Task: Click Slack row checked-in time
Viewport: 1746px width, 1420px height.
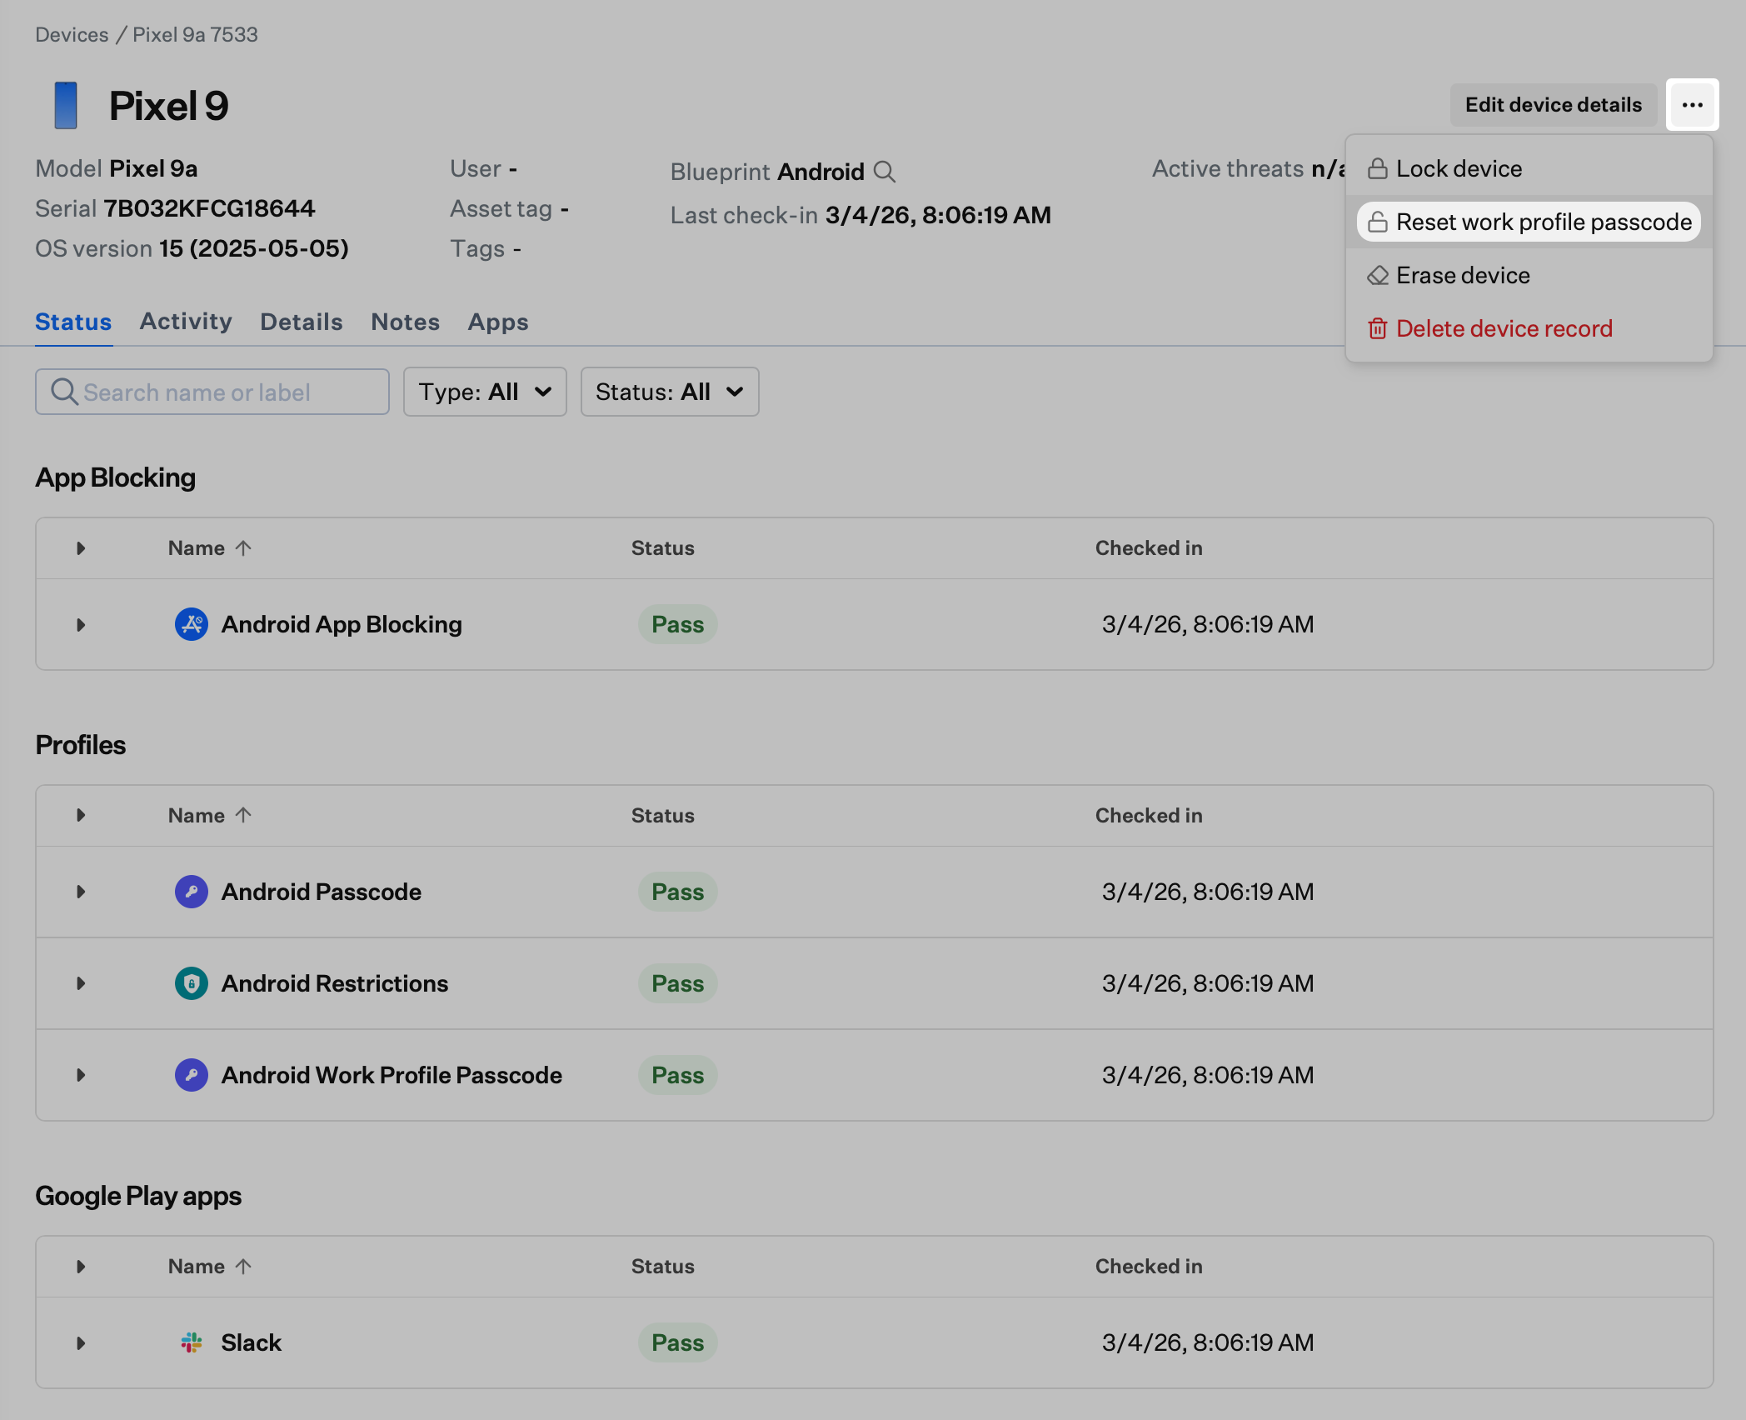Action: 1208,1342
